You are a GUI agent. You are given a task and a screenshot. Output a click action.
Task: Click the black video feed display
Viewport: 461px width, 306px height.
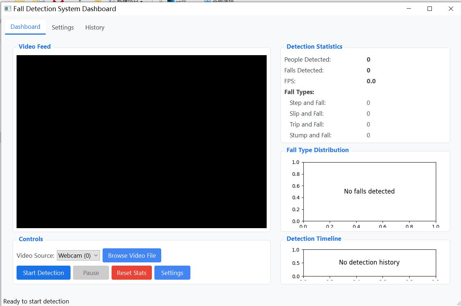[x=141, y=142]
